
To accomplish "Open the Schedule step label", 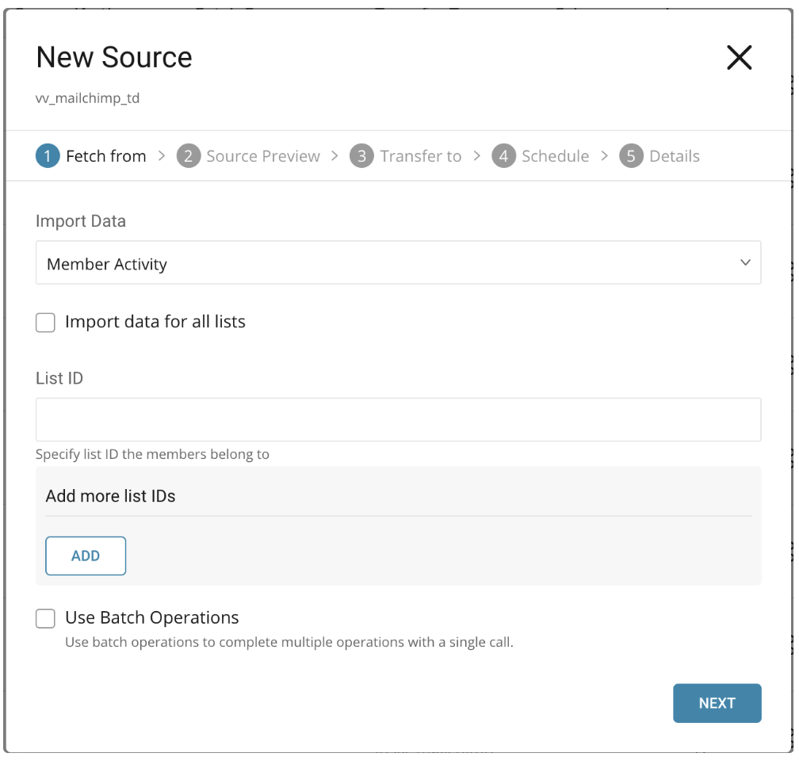I will pos(555,156).
